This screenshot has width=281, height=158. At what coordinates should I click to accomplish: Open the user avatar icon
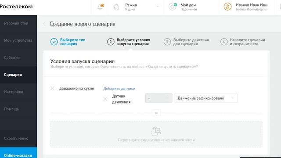(x=227, y=7)
